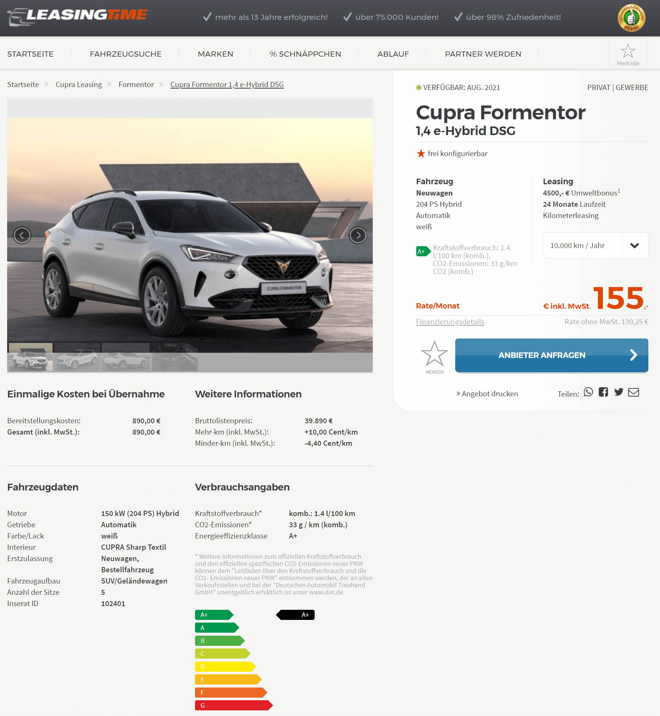Switch to PRIVAT pricing
This screenshot has height=716, width=660.
[598, 87]
